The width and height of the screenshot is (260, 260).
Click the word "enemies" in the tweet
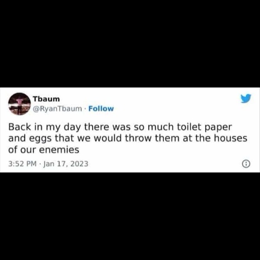pos(59,150)
